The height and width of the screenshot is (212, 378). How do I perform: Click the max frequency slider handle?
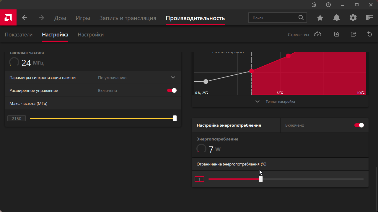[x=175, y=118]
